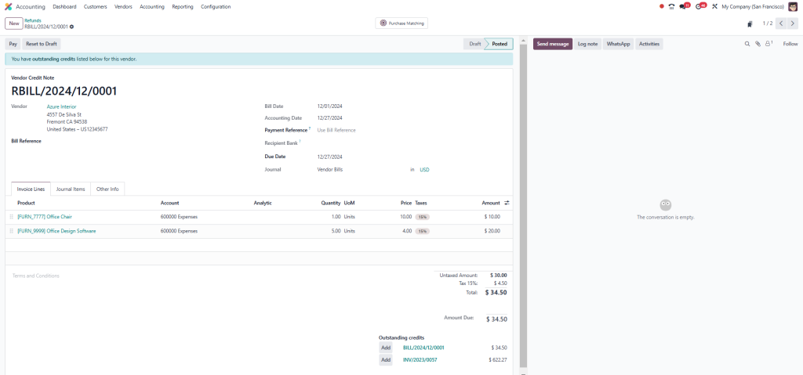Search chatter messages magnifier icon

(x=747, y=44)
